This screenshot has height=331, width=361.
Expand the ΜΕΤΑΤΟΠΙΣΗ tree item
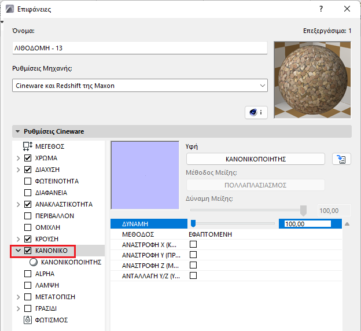(18, 297)
